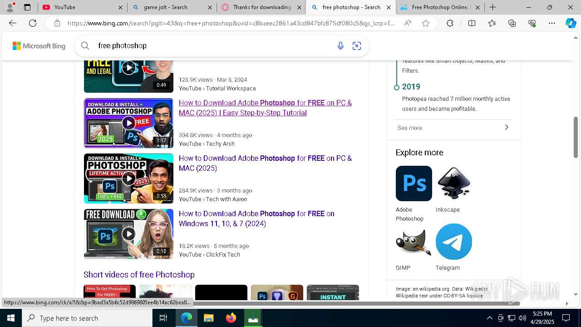
Task: Close the YouTube tab
Action: (120, 7)
